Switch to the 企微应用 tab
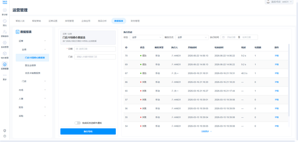Screen dimensions: 298x142 pyautogui.click(x=86, y=21)
